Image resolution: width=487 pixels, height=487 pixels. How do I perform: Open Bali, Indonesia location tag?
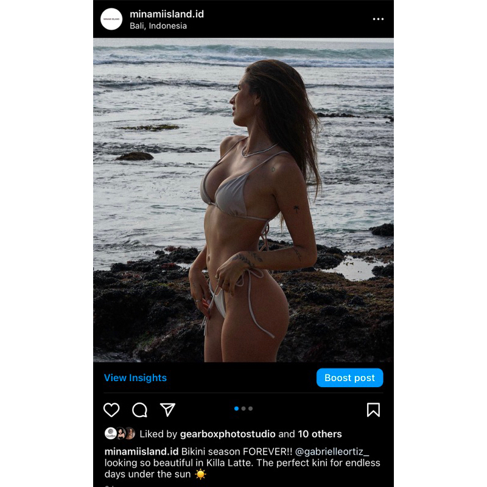(x=158, y=26)
